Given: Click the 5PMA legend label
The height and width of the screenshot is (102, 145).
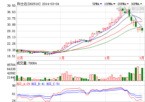Looking at the screenshot, I should (x=96, y=4).
